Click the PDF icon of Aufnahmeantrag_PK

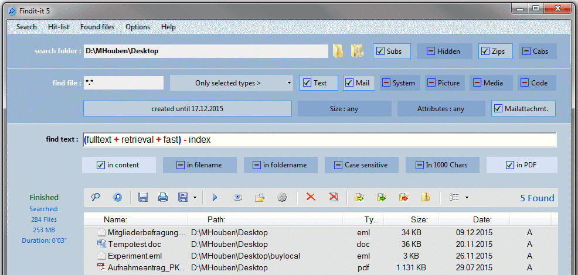[x=101, y=267]
